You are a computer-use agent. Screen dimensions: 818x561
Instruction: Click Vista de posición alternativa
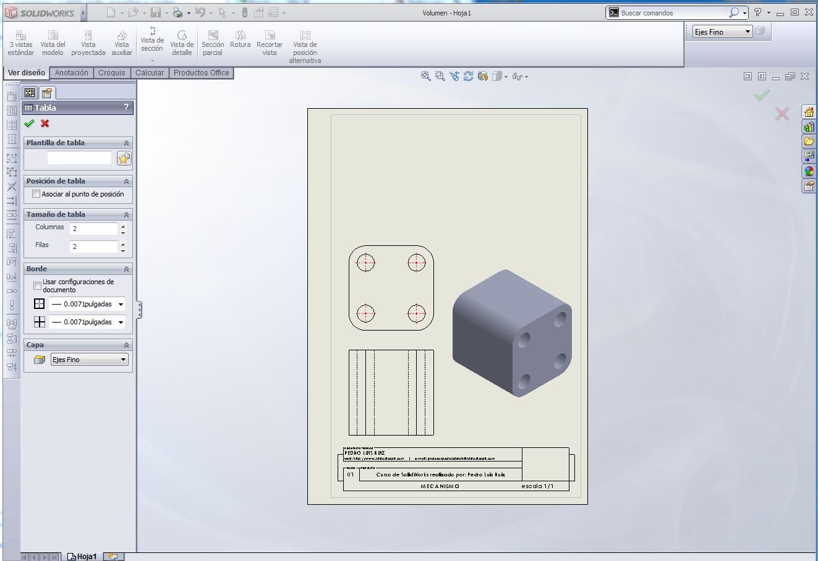(305, 48)
